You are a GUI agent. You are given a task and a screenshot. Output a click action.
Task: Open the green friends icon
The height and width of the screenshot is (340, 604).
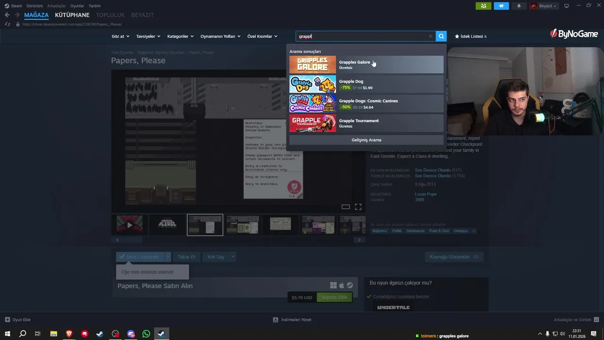[x=483, y=6]
